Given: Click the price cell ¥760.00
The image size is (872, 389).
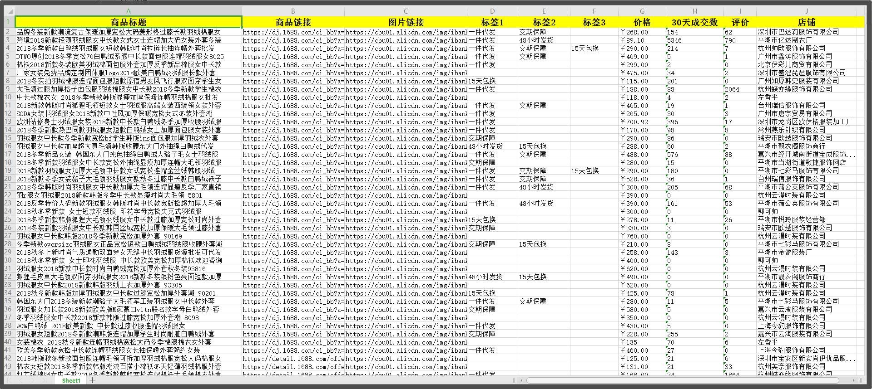Looking at the screenshot, I should (642, 236).
